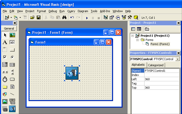Open the FTVSPCControl object dropdown

point(178,59)
